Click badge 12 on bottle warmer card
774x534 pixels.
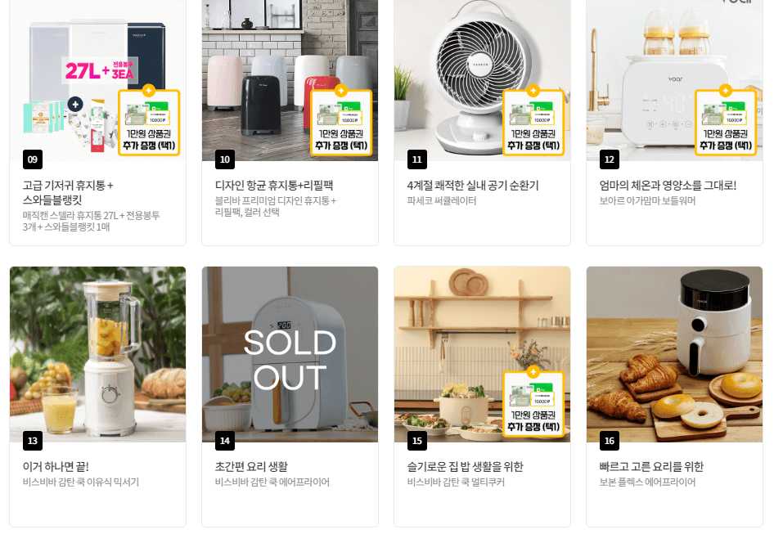(609, 159)
